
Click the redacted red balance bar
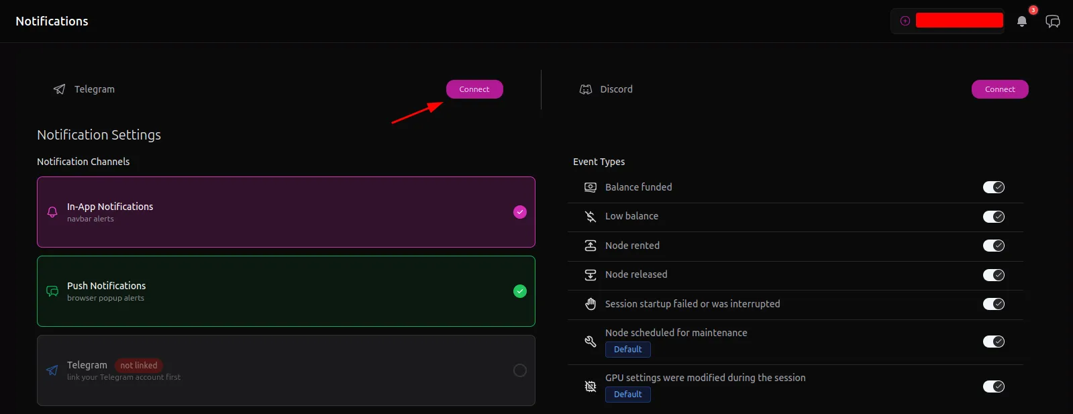pos(960,20)
